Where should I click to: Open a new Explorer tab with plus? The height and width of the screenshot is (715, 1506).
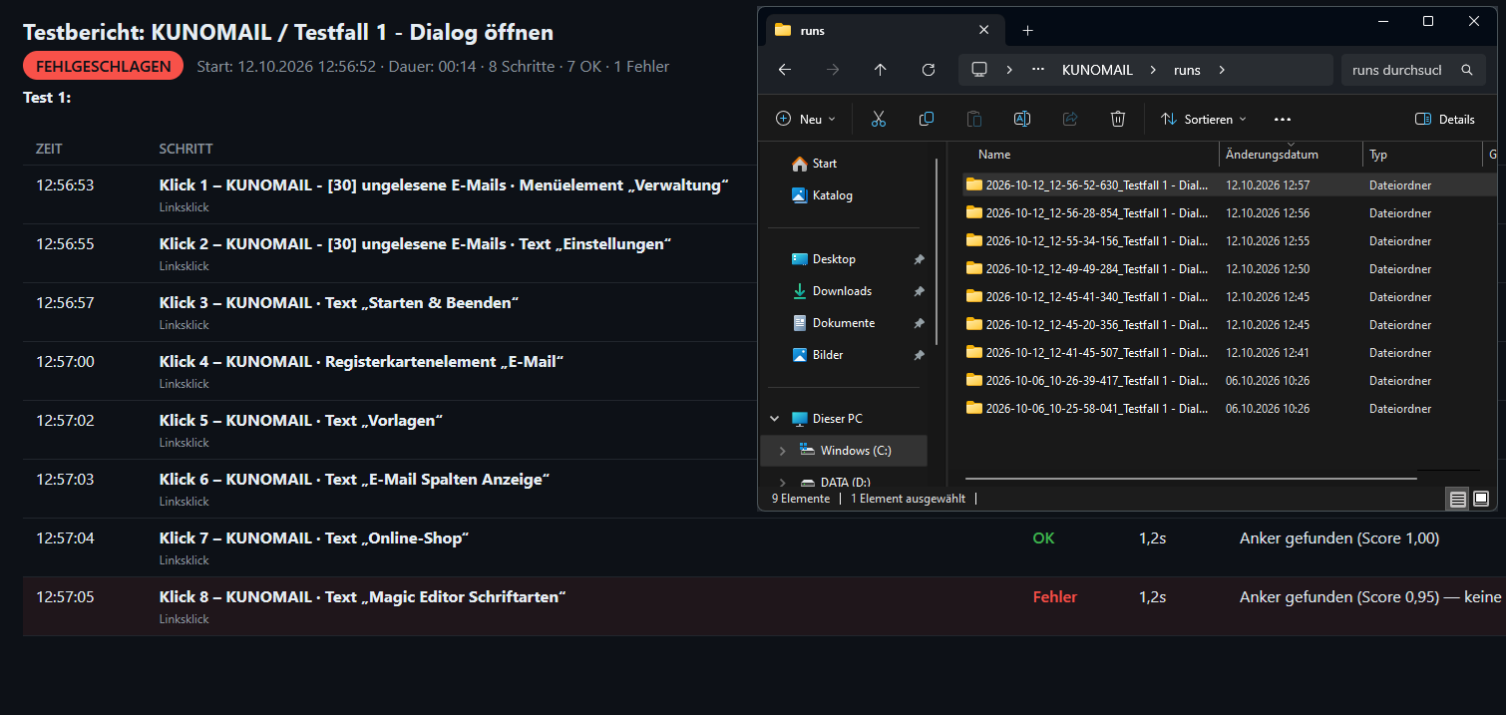tap(1028, 30)
